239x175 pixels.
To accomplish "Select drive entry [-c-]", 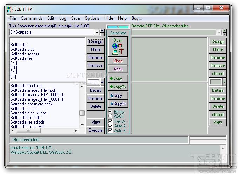I will (x=14, y=63).
